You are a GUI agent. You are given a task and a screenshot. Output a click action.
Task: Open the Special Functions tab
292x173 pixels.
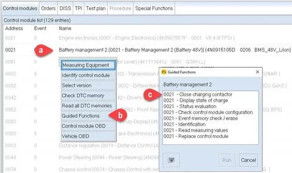click(154, 8)
